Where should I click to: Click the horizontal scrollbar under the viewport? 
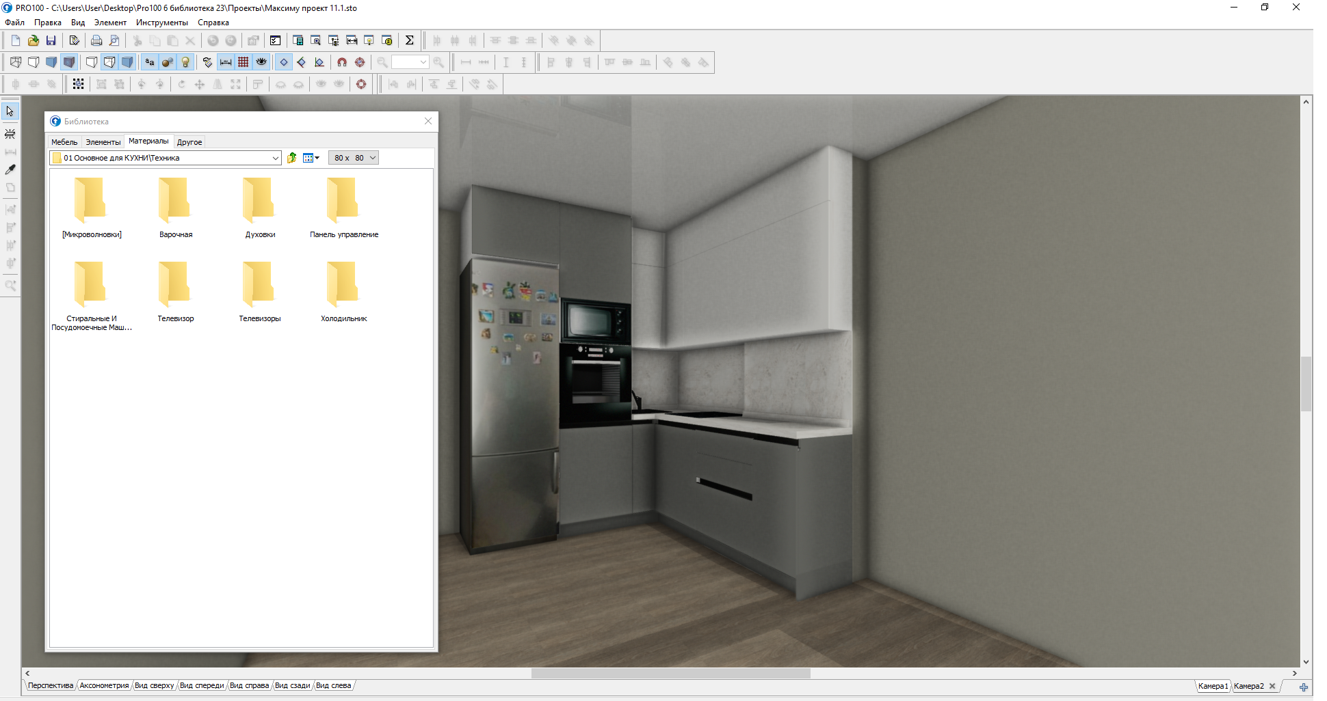[670, 674]
